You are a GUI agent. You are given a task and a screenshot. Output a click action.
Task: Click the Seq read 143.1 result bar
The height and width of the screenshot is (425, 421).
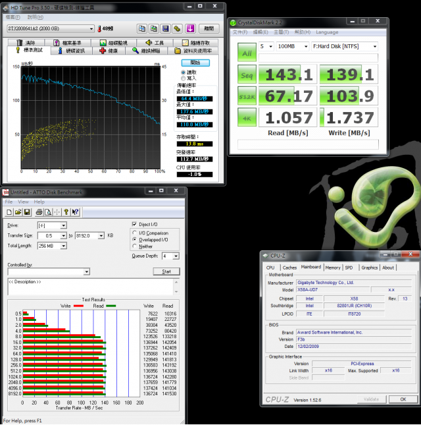(287, 74)
